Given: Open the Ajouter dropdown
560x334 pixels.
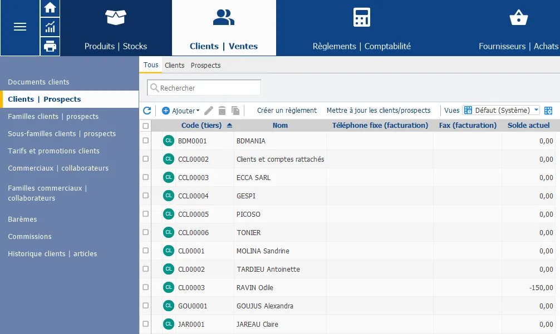Looking at the screenshot, I should (x=186, y=111).
